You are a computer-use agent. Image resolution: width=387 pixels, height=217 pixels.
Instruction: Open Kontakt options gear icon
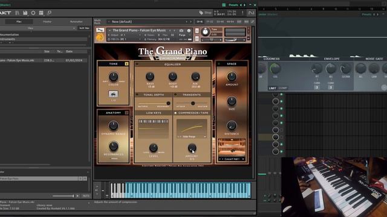coord(33,13)
